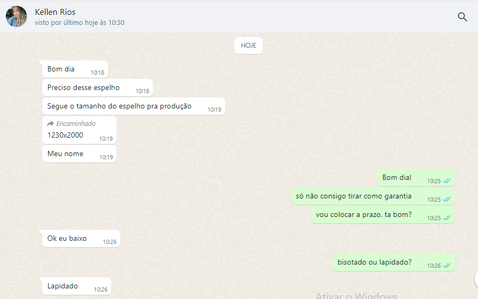The image size is (478, 299).
Task: Click double-check icon on 'vou colocar a prazo' message
Action: pyautogui.click(x=447, y=218)
